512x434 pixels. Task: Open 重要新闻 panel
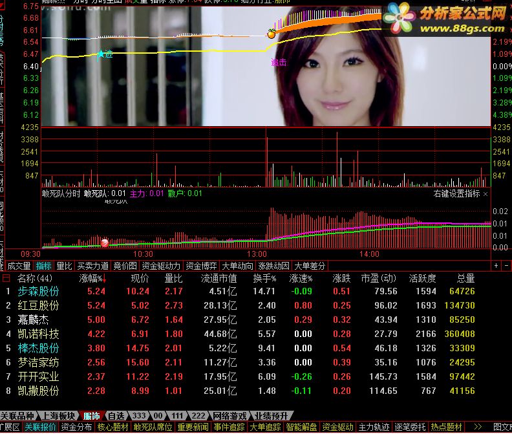click(x=193, y=427)
